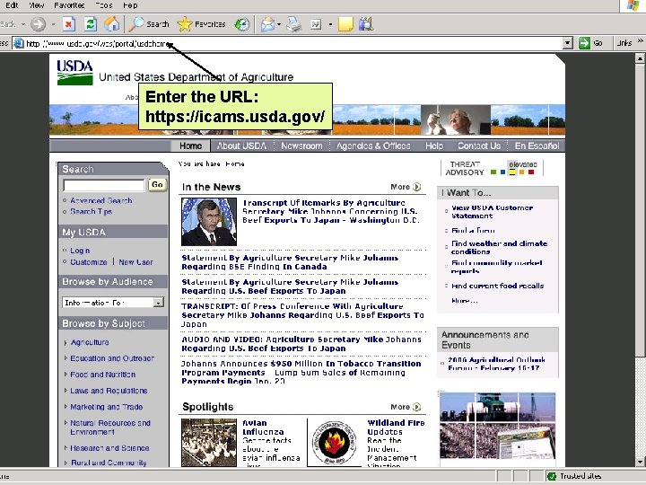Image resolution: width=646 pixels, height=485 pixels.
Task: Click the green threat level square
Action: tap(493, 172)
